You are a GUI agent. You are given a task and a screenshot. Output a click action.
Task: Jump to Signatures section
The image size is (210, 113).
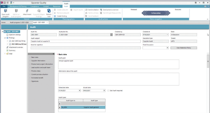[35, 81]
